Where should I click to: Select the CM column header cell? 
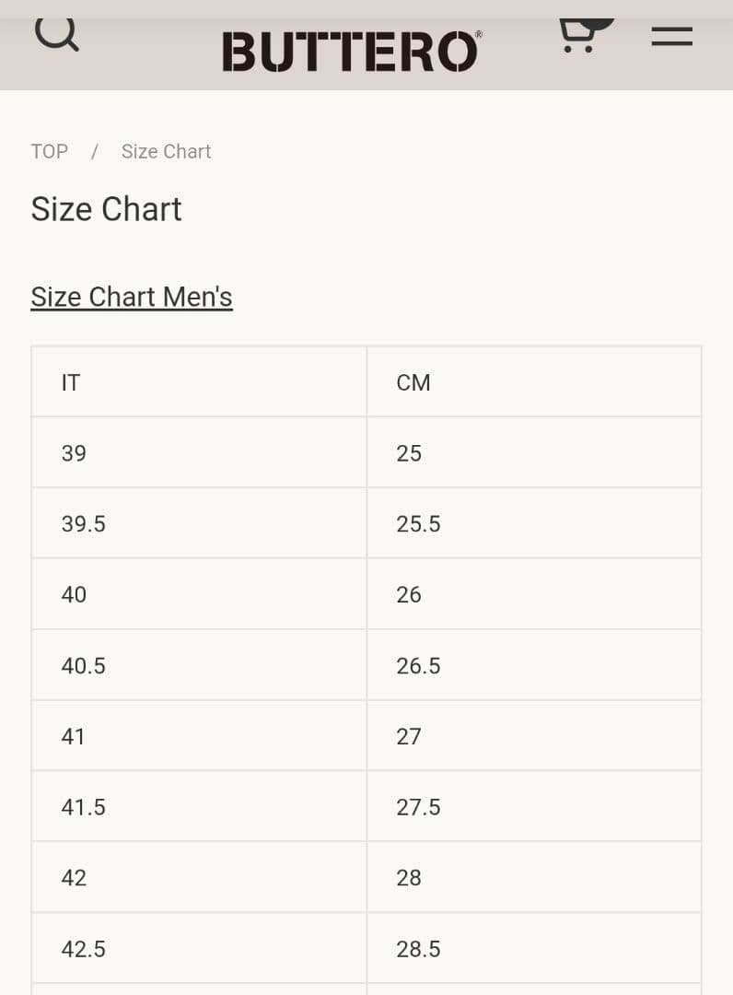click(x=534, y=382)
